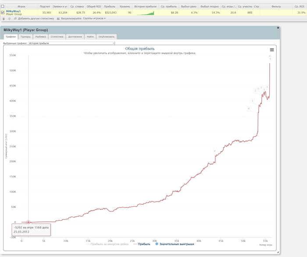Image resolution: width=307 pixels, height=257 pixels.
Task: Click the refresh icon below the table
Action: [x=9, y=18]
